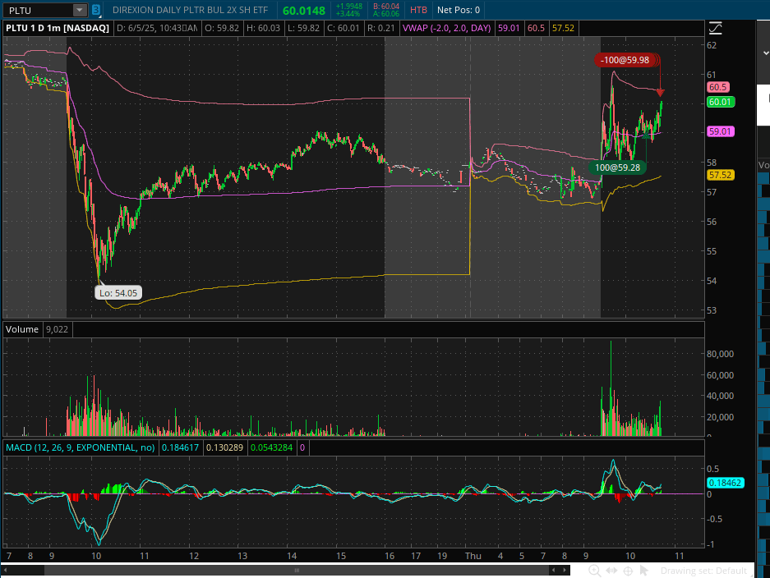The height and width of the screenshot is (578, 770).
Task: Open the symbol dropdown arrow next to PLTU
Action: coord(79,10)
